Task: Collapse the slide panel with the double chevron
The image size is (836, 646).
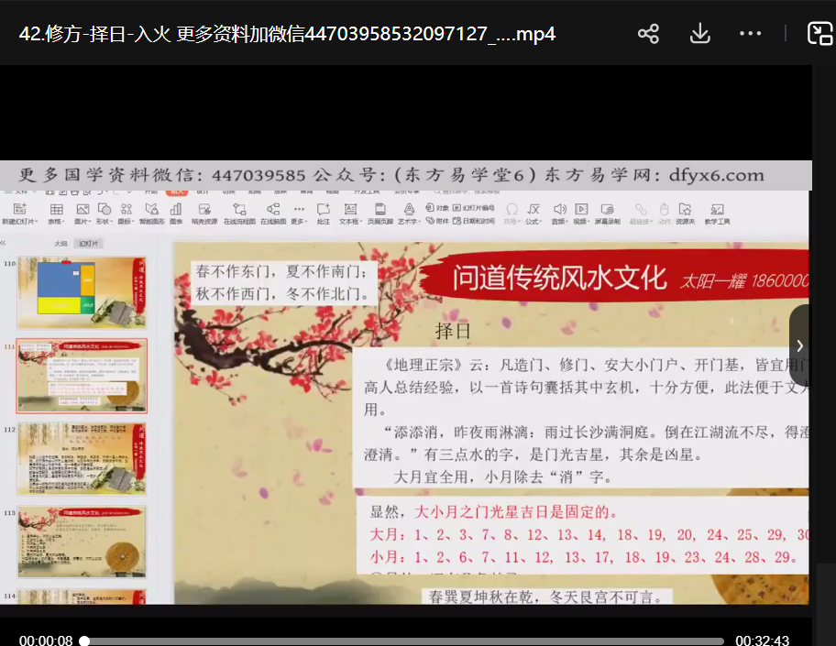Action: (4, 244)
